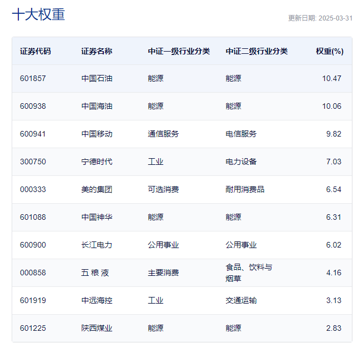Screen dimensions: 363x348
Task: Click the 交通运输 industry cell
Action: 241,300
